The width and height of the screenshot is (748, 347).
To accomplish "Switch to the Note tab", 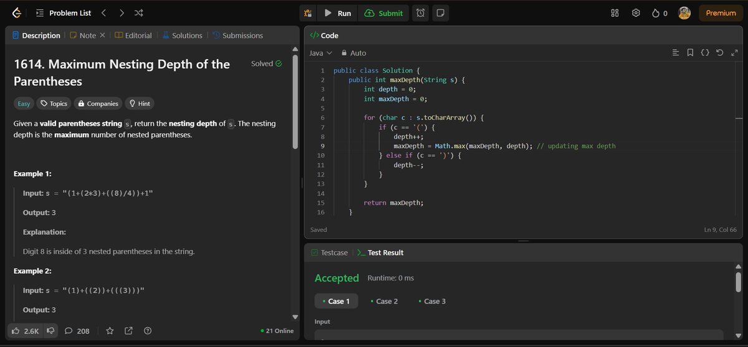I will [83, 35].
